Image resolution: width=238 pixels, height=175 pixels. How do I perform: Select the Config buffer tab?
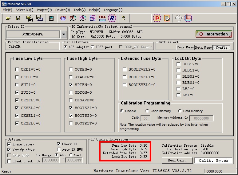(x=222, y=47)
